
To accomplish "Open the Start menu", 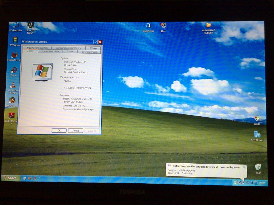I will click(x=10, y=178).
